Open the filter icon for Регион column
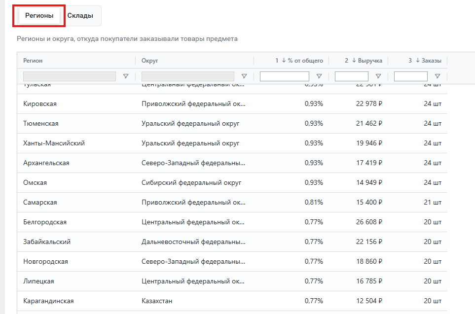The height and width of the screenshot is (314, 475). (125, 76)
